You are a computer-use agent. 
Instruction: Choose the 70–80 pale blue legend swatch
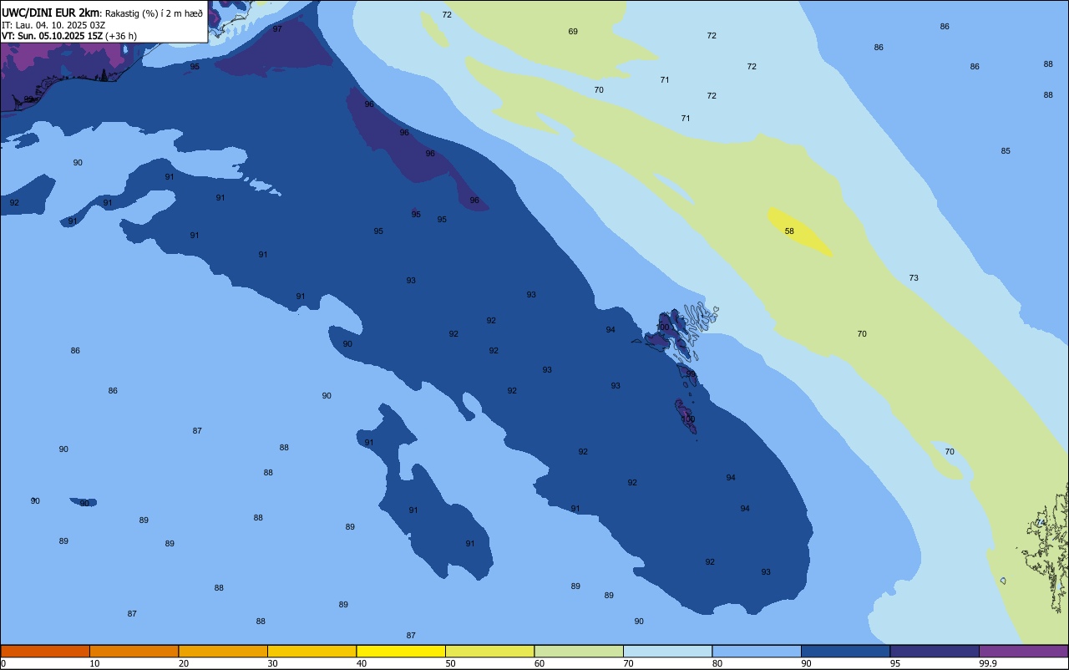click(667, 651)
